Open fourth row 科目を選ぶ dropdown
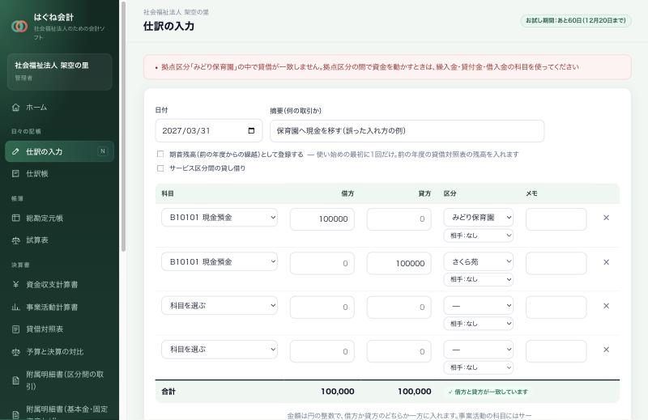The image size is (648, 420). (x=220, y=350)
